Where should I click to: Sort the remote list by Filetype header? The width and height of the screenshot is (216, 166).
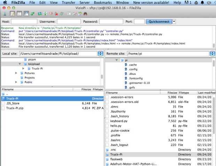(188, 93)
